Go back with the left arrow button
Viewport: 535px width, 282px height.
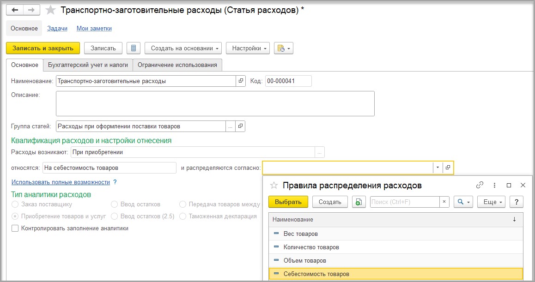click(x=15, y=10)
